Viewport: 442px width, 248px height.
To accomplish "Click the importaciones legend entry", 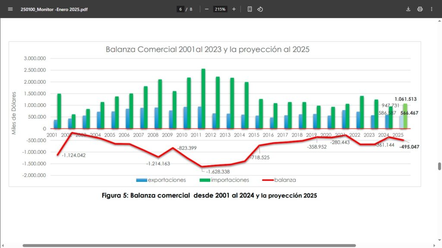I will [x=224, y=180].
